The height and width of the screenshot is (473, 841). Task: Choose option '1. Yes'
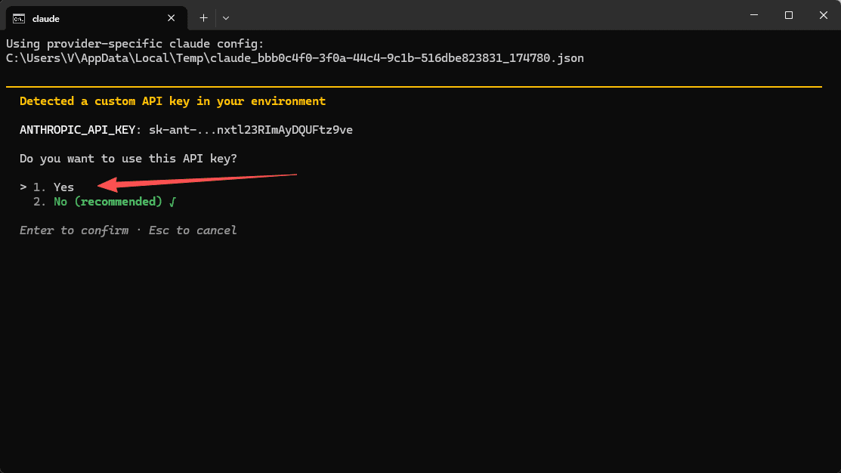click(53, 187)
